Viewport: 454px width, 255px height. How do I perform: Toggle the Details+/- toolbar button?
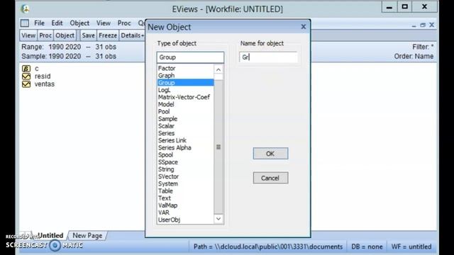click(133, 35)
